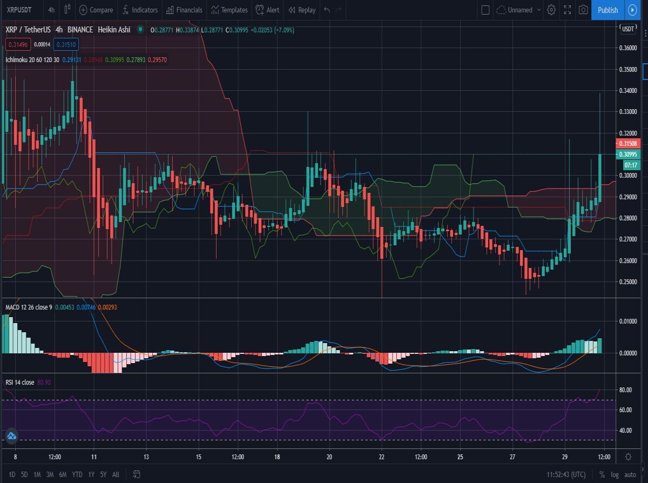648x483 pixels.
Task: Undo the last chart action
Action: tap(327, 10)
